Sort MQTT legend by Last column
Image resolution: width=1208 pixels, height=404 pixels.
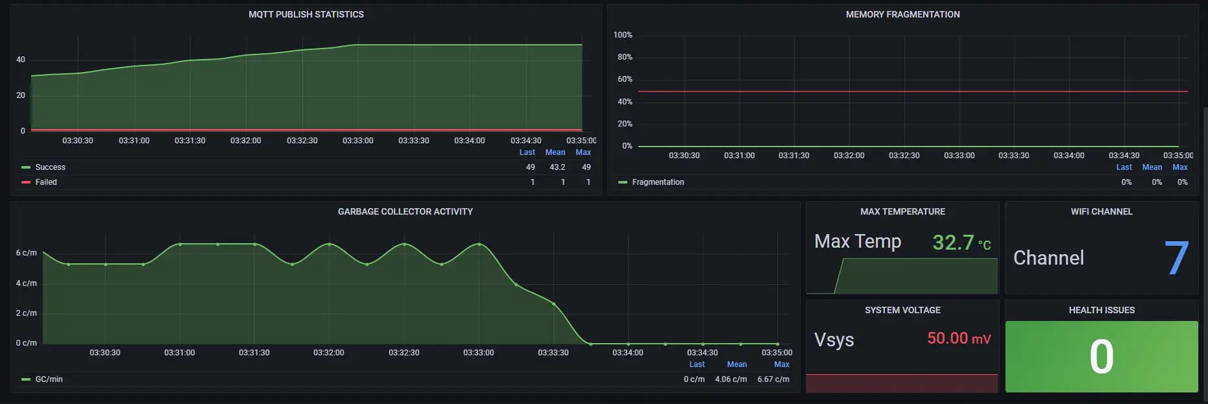pyautogui.click(x=527, y=152)
